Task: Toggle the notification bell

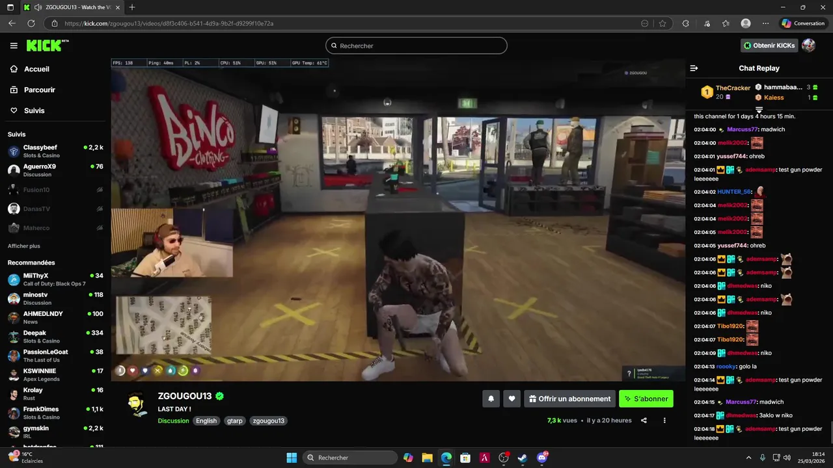Action: tap(491, 398)
